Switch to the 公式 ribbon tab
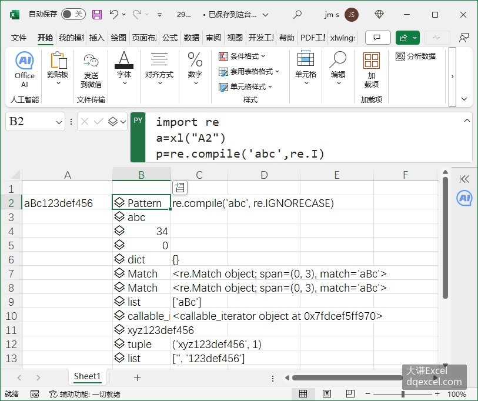The width and height of the screenshot is (478, 401). tap(170, 38)
